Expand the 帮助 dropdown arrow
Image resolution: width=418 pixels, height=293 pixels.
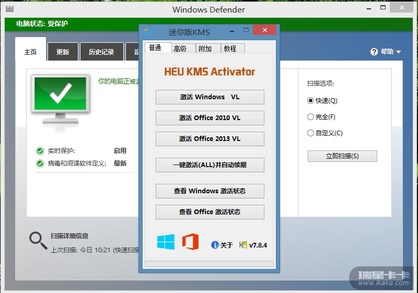(x=399, y=52)
